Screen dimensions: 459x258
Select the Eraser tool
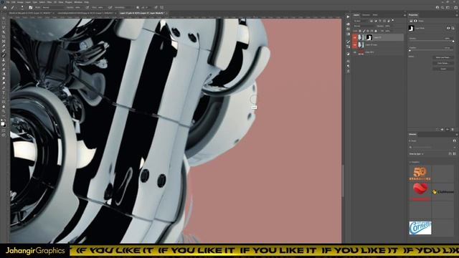[x=4, y=69]
